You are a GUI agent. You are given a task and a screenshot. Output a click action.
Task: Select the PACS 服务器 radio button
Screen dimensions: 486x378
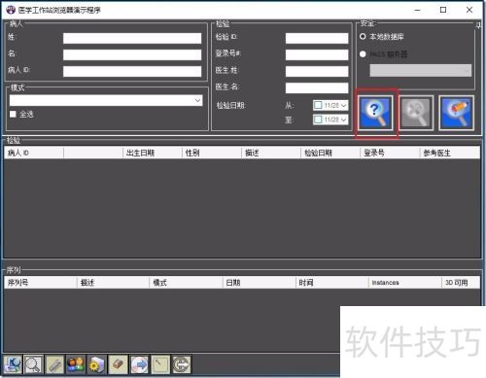(x=363, y=53)
